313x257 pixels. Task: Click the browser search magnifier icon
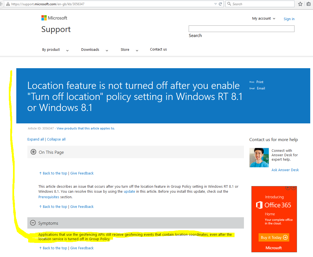(x=229, y=4)
